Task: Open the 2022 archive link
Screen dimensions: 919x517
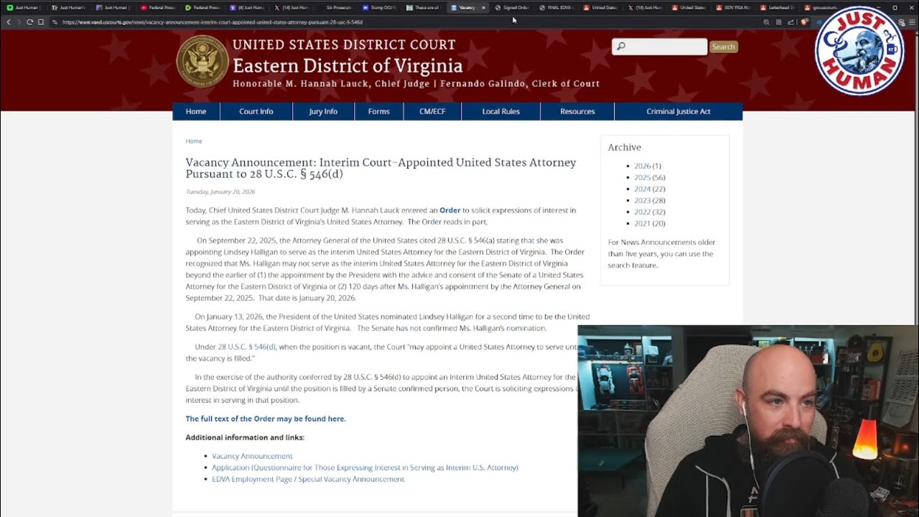Action: (642, 212)
